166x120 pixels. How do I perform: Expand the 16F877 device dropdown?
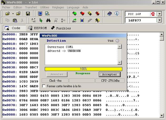(x=159, y=20)
